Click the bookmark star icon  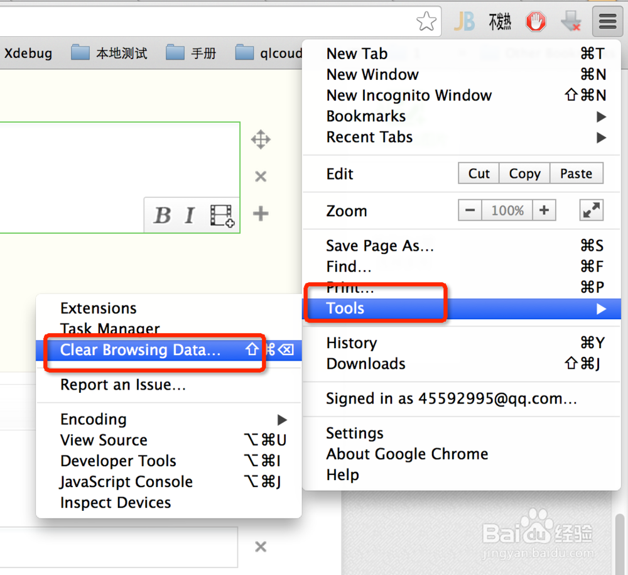(x=426, y=21)
